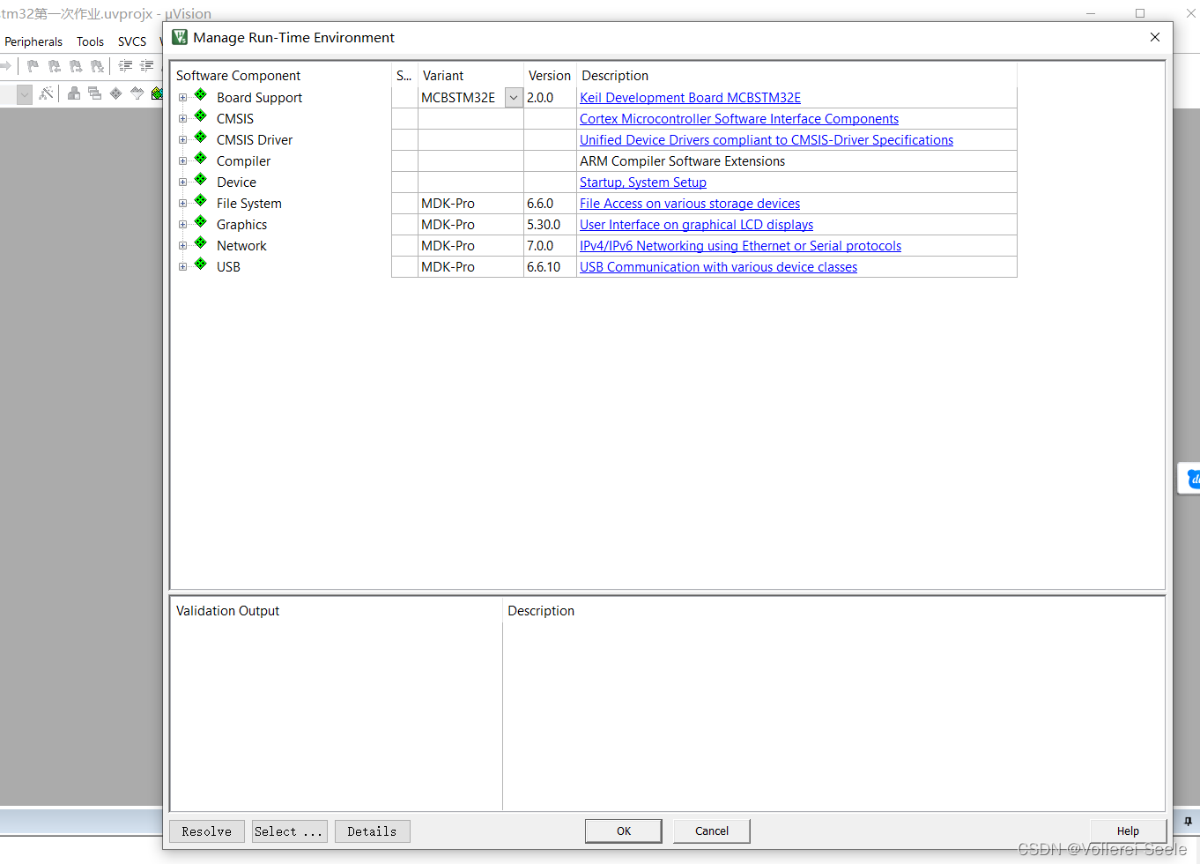
Task: Click the Indent Selection toolbar icon
Action: pyautogui.click(x=125, y=66)
